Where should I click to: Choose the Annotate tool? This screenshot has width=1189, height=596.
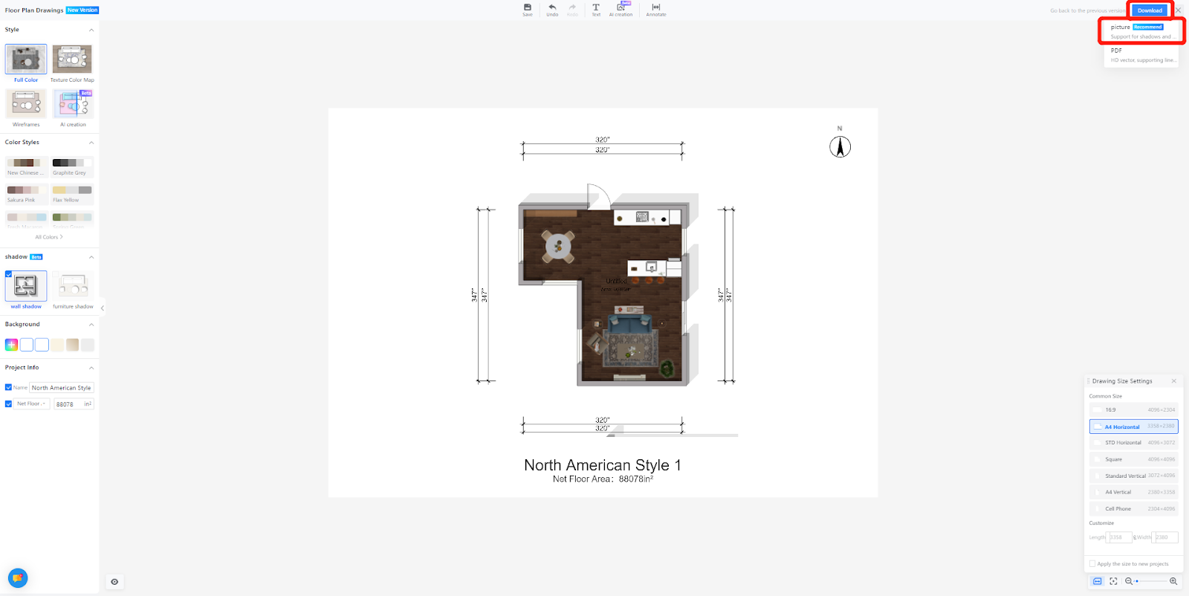pyautogui.click(x=656, y=10)
